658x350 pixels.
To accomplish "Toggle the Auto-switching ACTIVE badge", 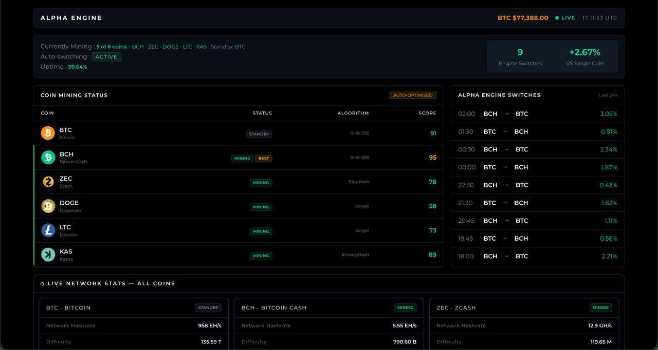I will coord(106,57).
